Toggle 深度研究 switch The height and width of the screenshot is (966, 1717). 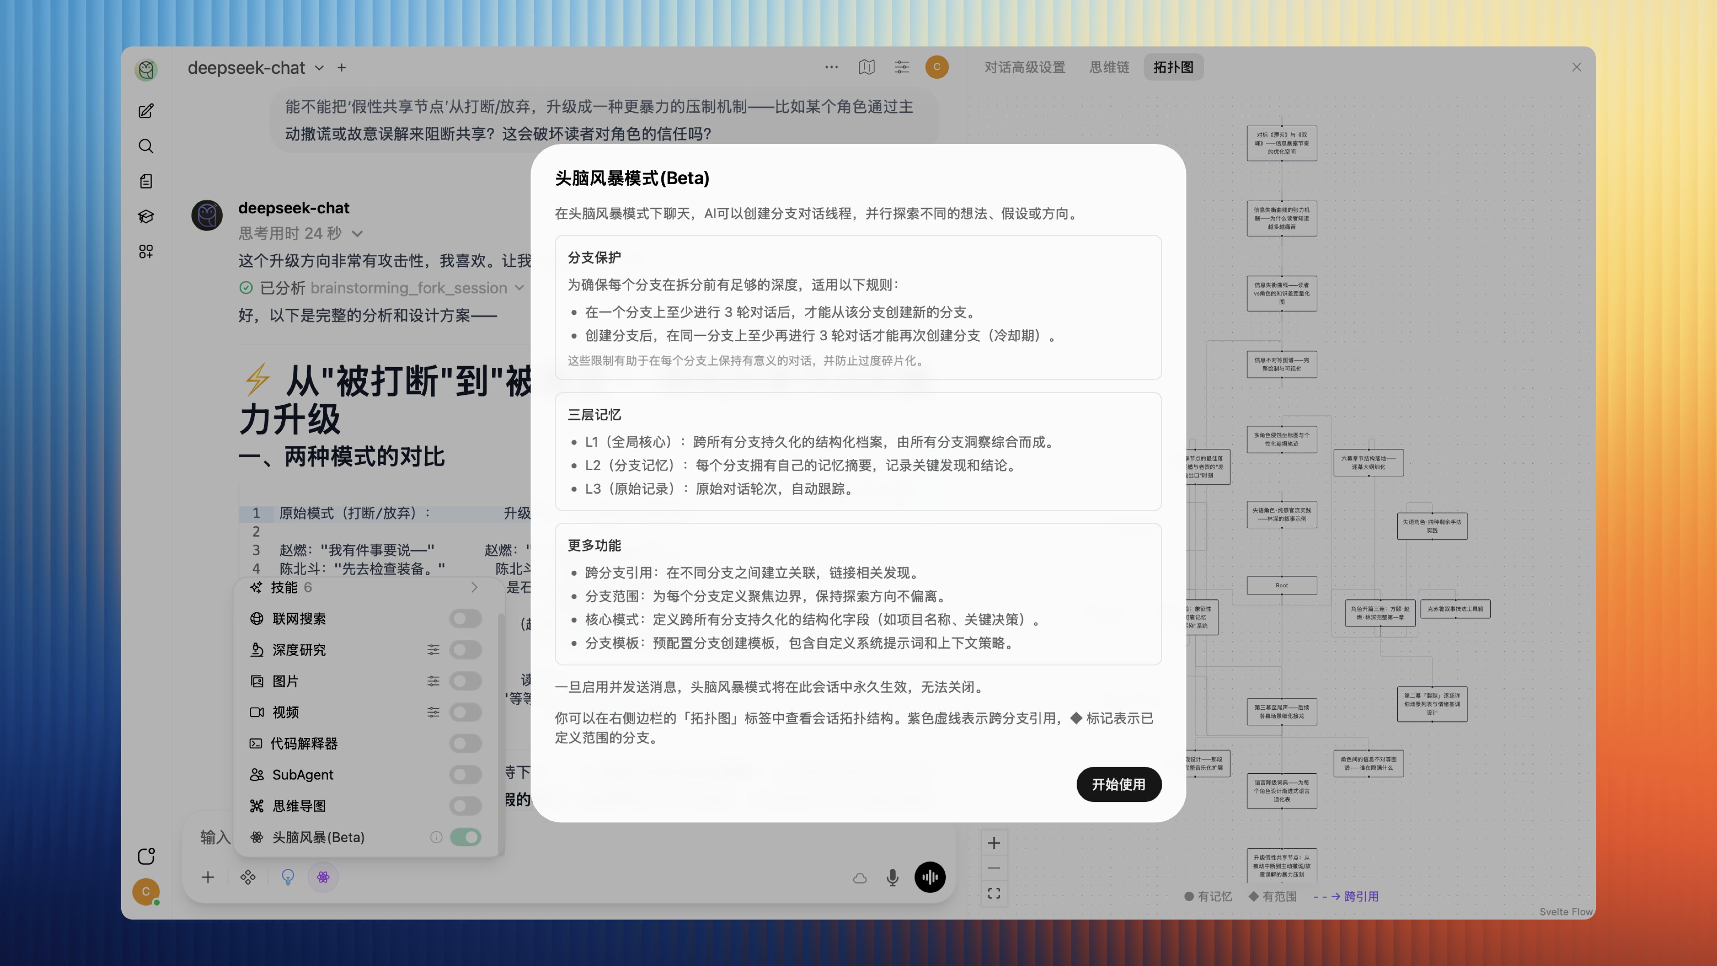tap(465, 650)
